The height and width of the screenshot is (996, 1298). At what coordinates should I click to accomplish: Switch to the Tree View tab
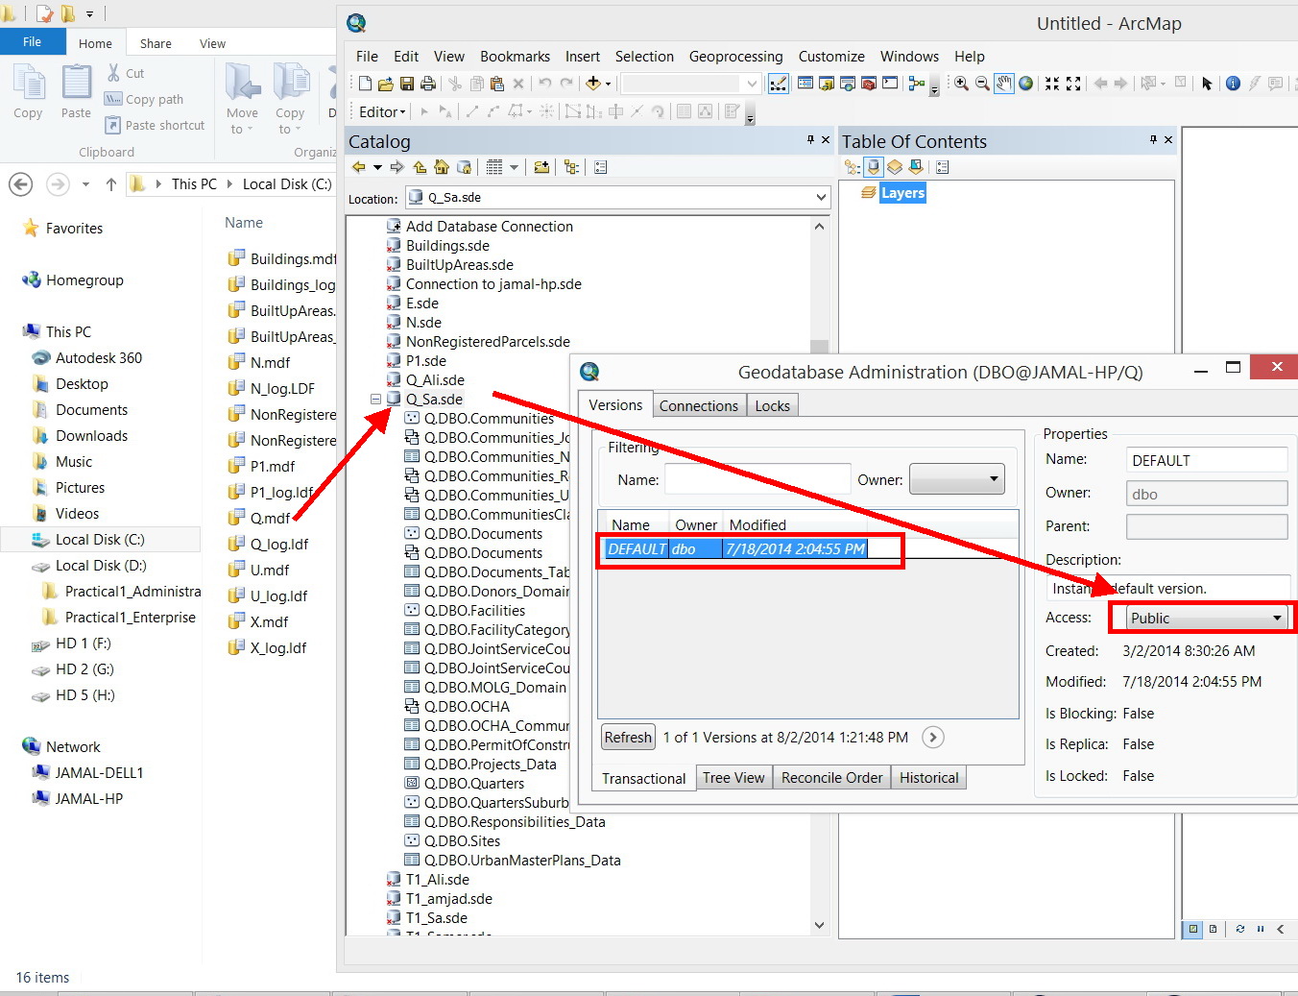click(x=733, y=777)
